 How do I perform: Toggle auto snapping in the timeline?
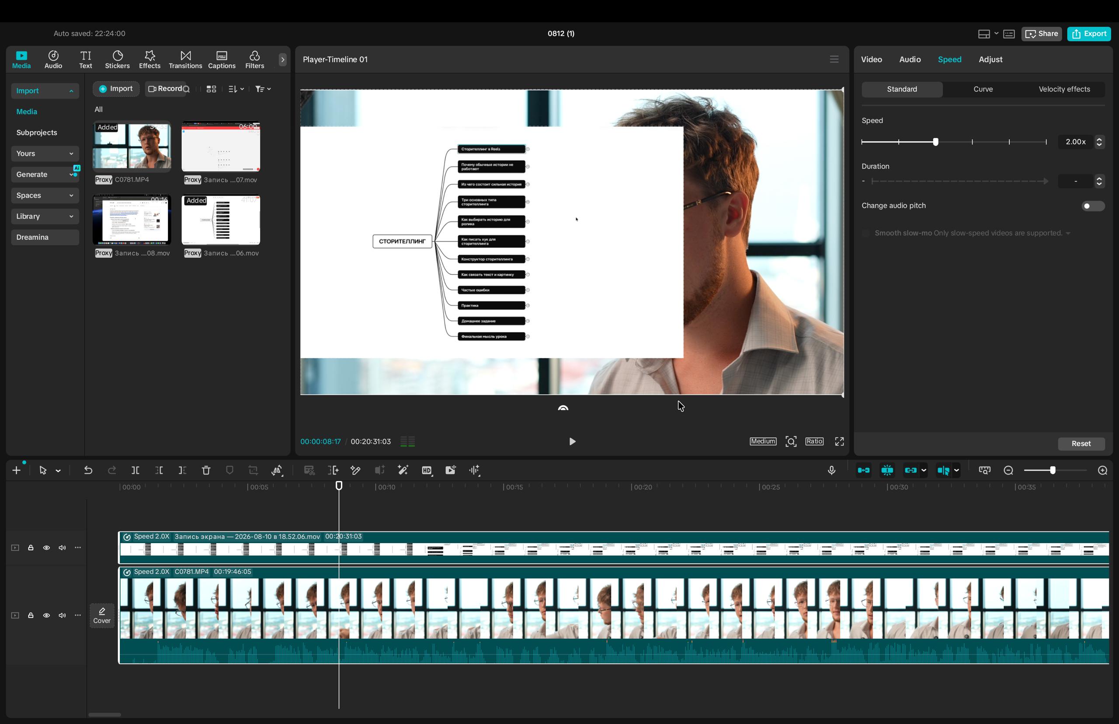[887, 470]
